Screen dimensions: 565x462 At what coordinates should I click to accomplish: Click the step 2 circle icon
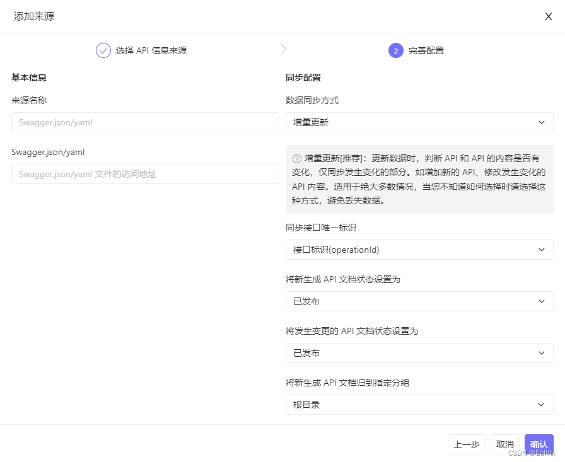[395, 50]
